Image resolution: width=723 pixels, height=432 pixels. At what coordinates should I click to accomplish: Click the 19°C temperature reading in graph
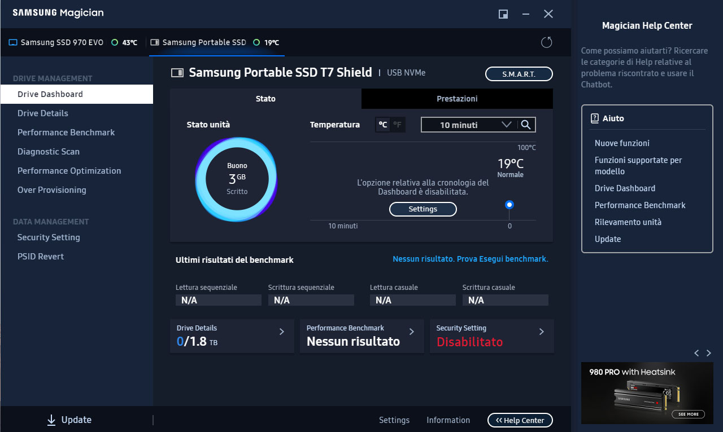pyautogui.click(x=510, y=164)
